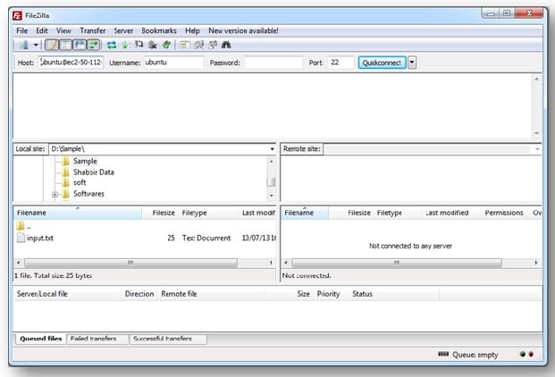Open the Transfer menu
Screen dimensions: 555x377
[93, 30]
